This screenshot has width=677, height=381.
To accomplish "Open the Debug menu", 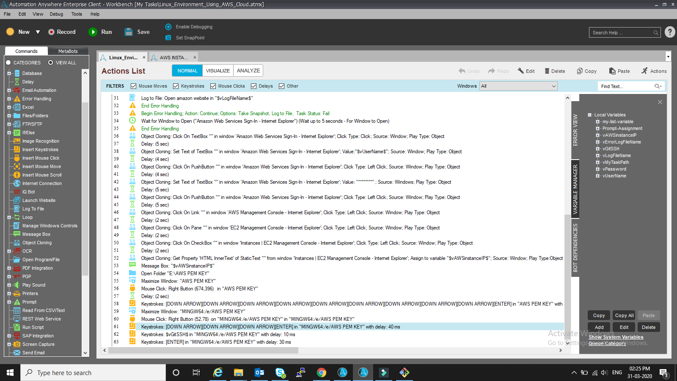I will [56, 14].
